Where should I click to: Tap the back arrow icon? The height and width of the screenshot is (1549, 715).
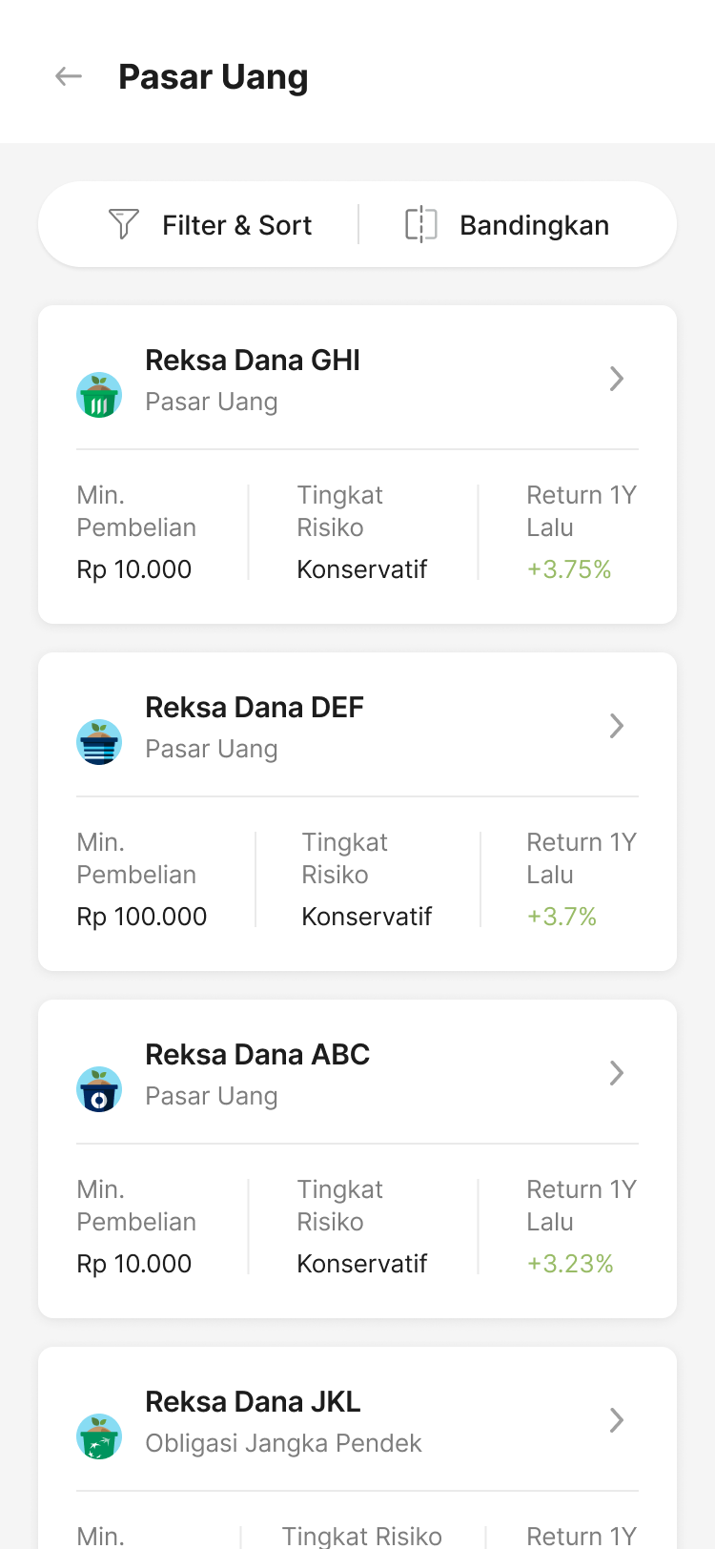[x=69, y=76]
